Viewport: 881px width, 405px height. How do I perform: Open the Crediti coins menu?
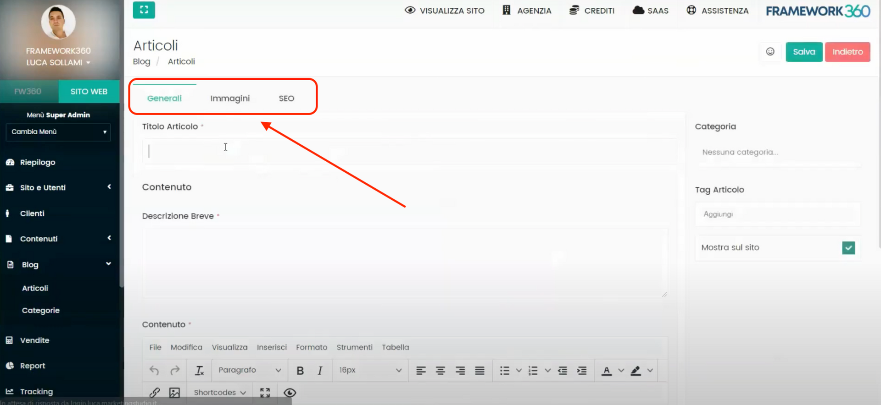coord(592,11)
